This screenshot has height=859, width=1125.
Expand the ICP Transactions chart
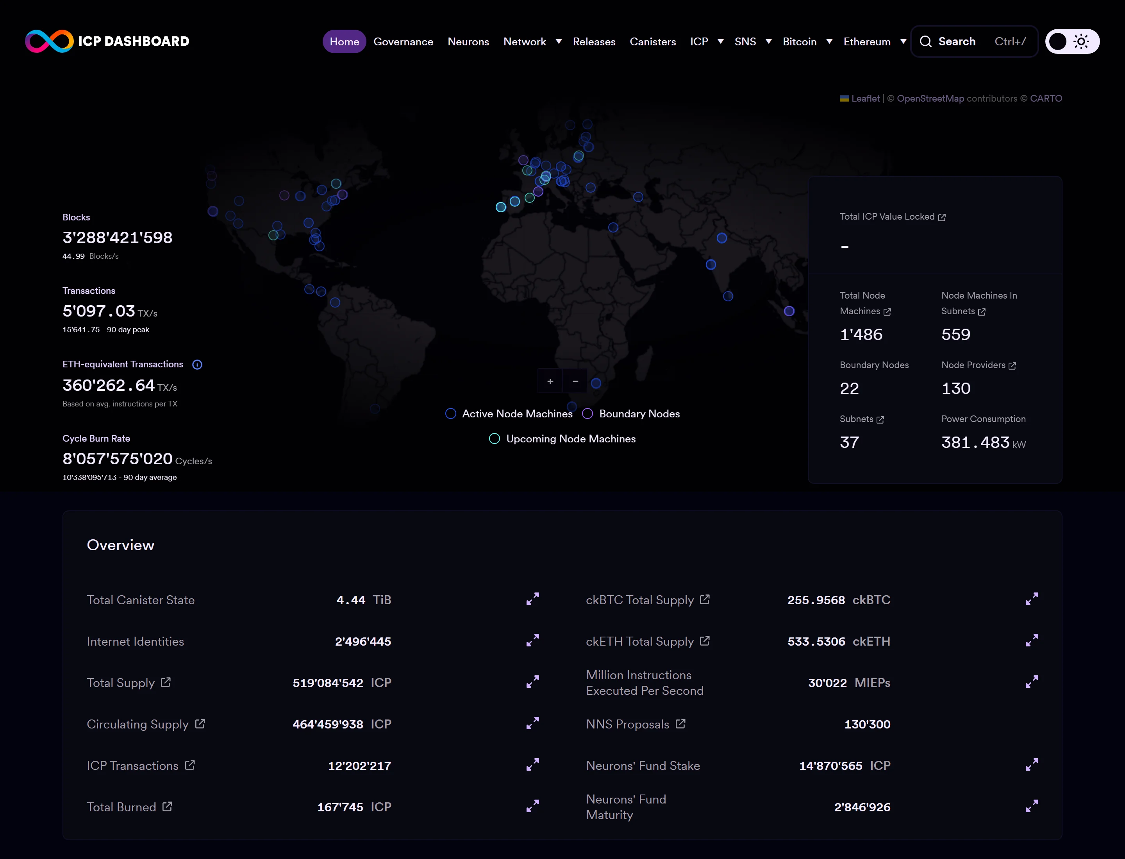pos(532,764)
